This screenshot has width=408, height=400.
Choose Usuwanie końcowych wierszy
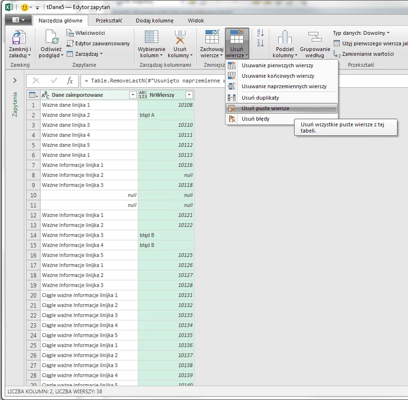(x=282, y=76)
